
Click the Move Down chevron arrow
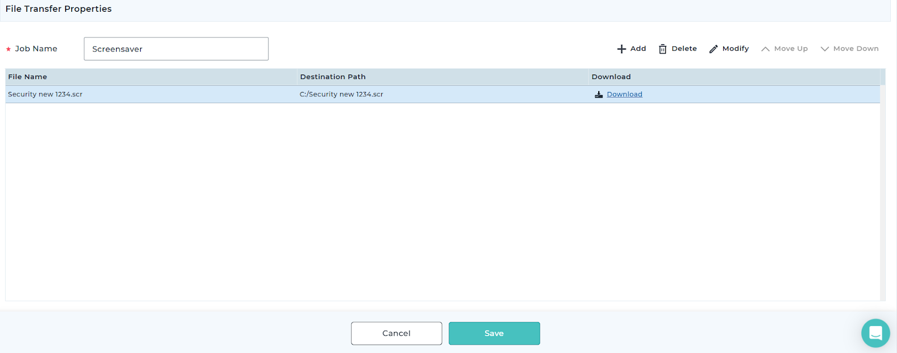(x=825, y=49)
